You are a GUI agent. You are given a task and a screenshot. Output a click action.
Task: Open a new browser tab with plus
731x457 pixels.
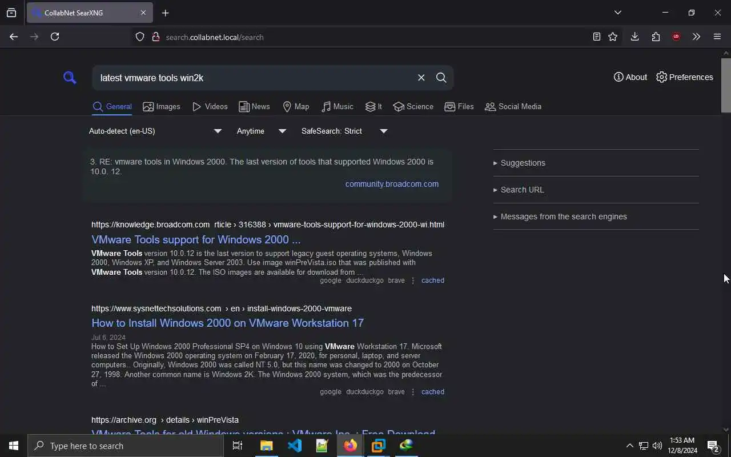coord(166,13)
